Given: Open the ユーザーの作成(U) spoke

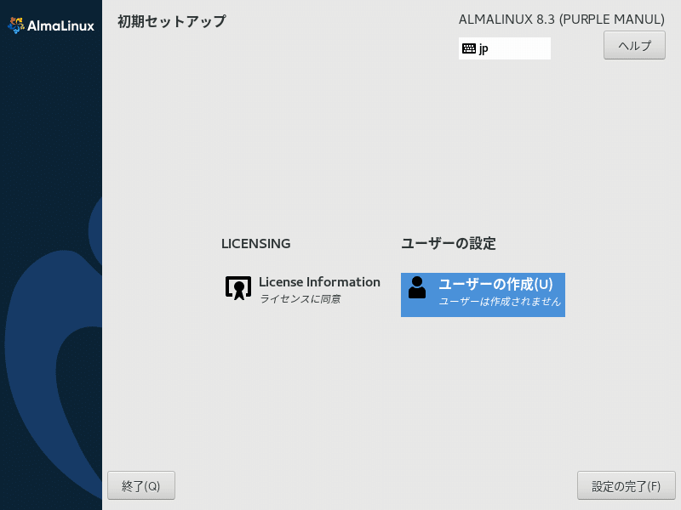Looking at the screenshot, I should (x=483, y=295).
